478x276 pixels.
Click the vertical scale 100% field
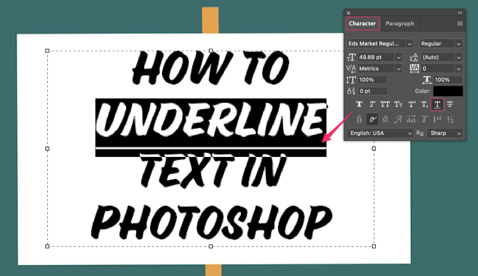pos(372,79)
